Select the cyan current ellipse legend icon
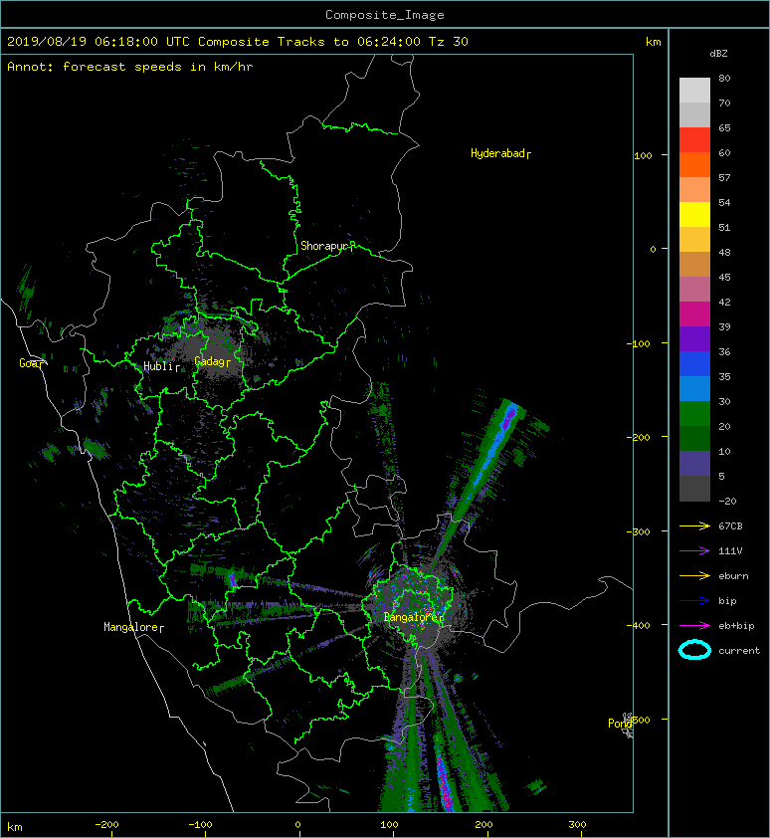The width and height of the screenshot is (770, 838). click(694, 650)
